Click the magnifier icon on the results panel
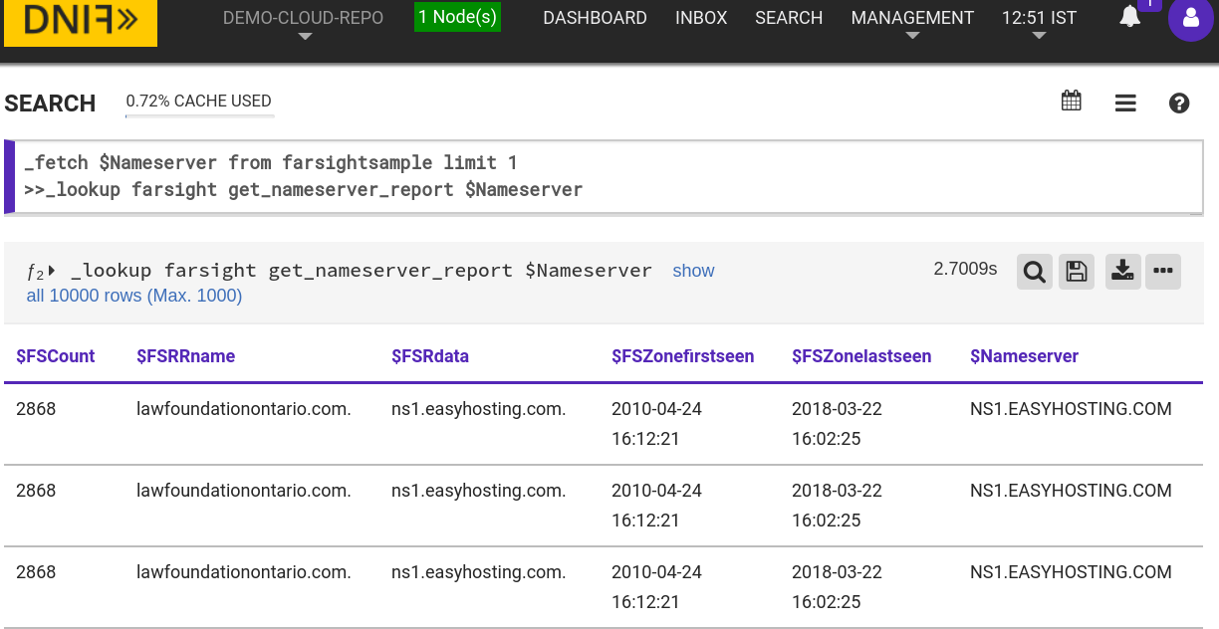Image resolution: width=1219 pixels, height=629 pixels. pyautogui.click(x=1034, y=271)
